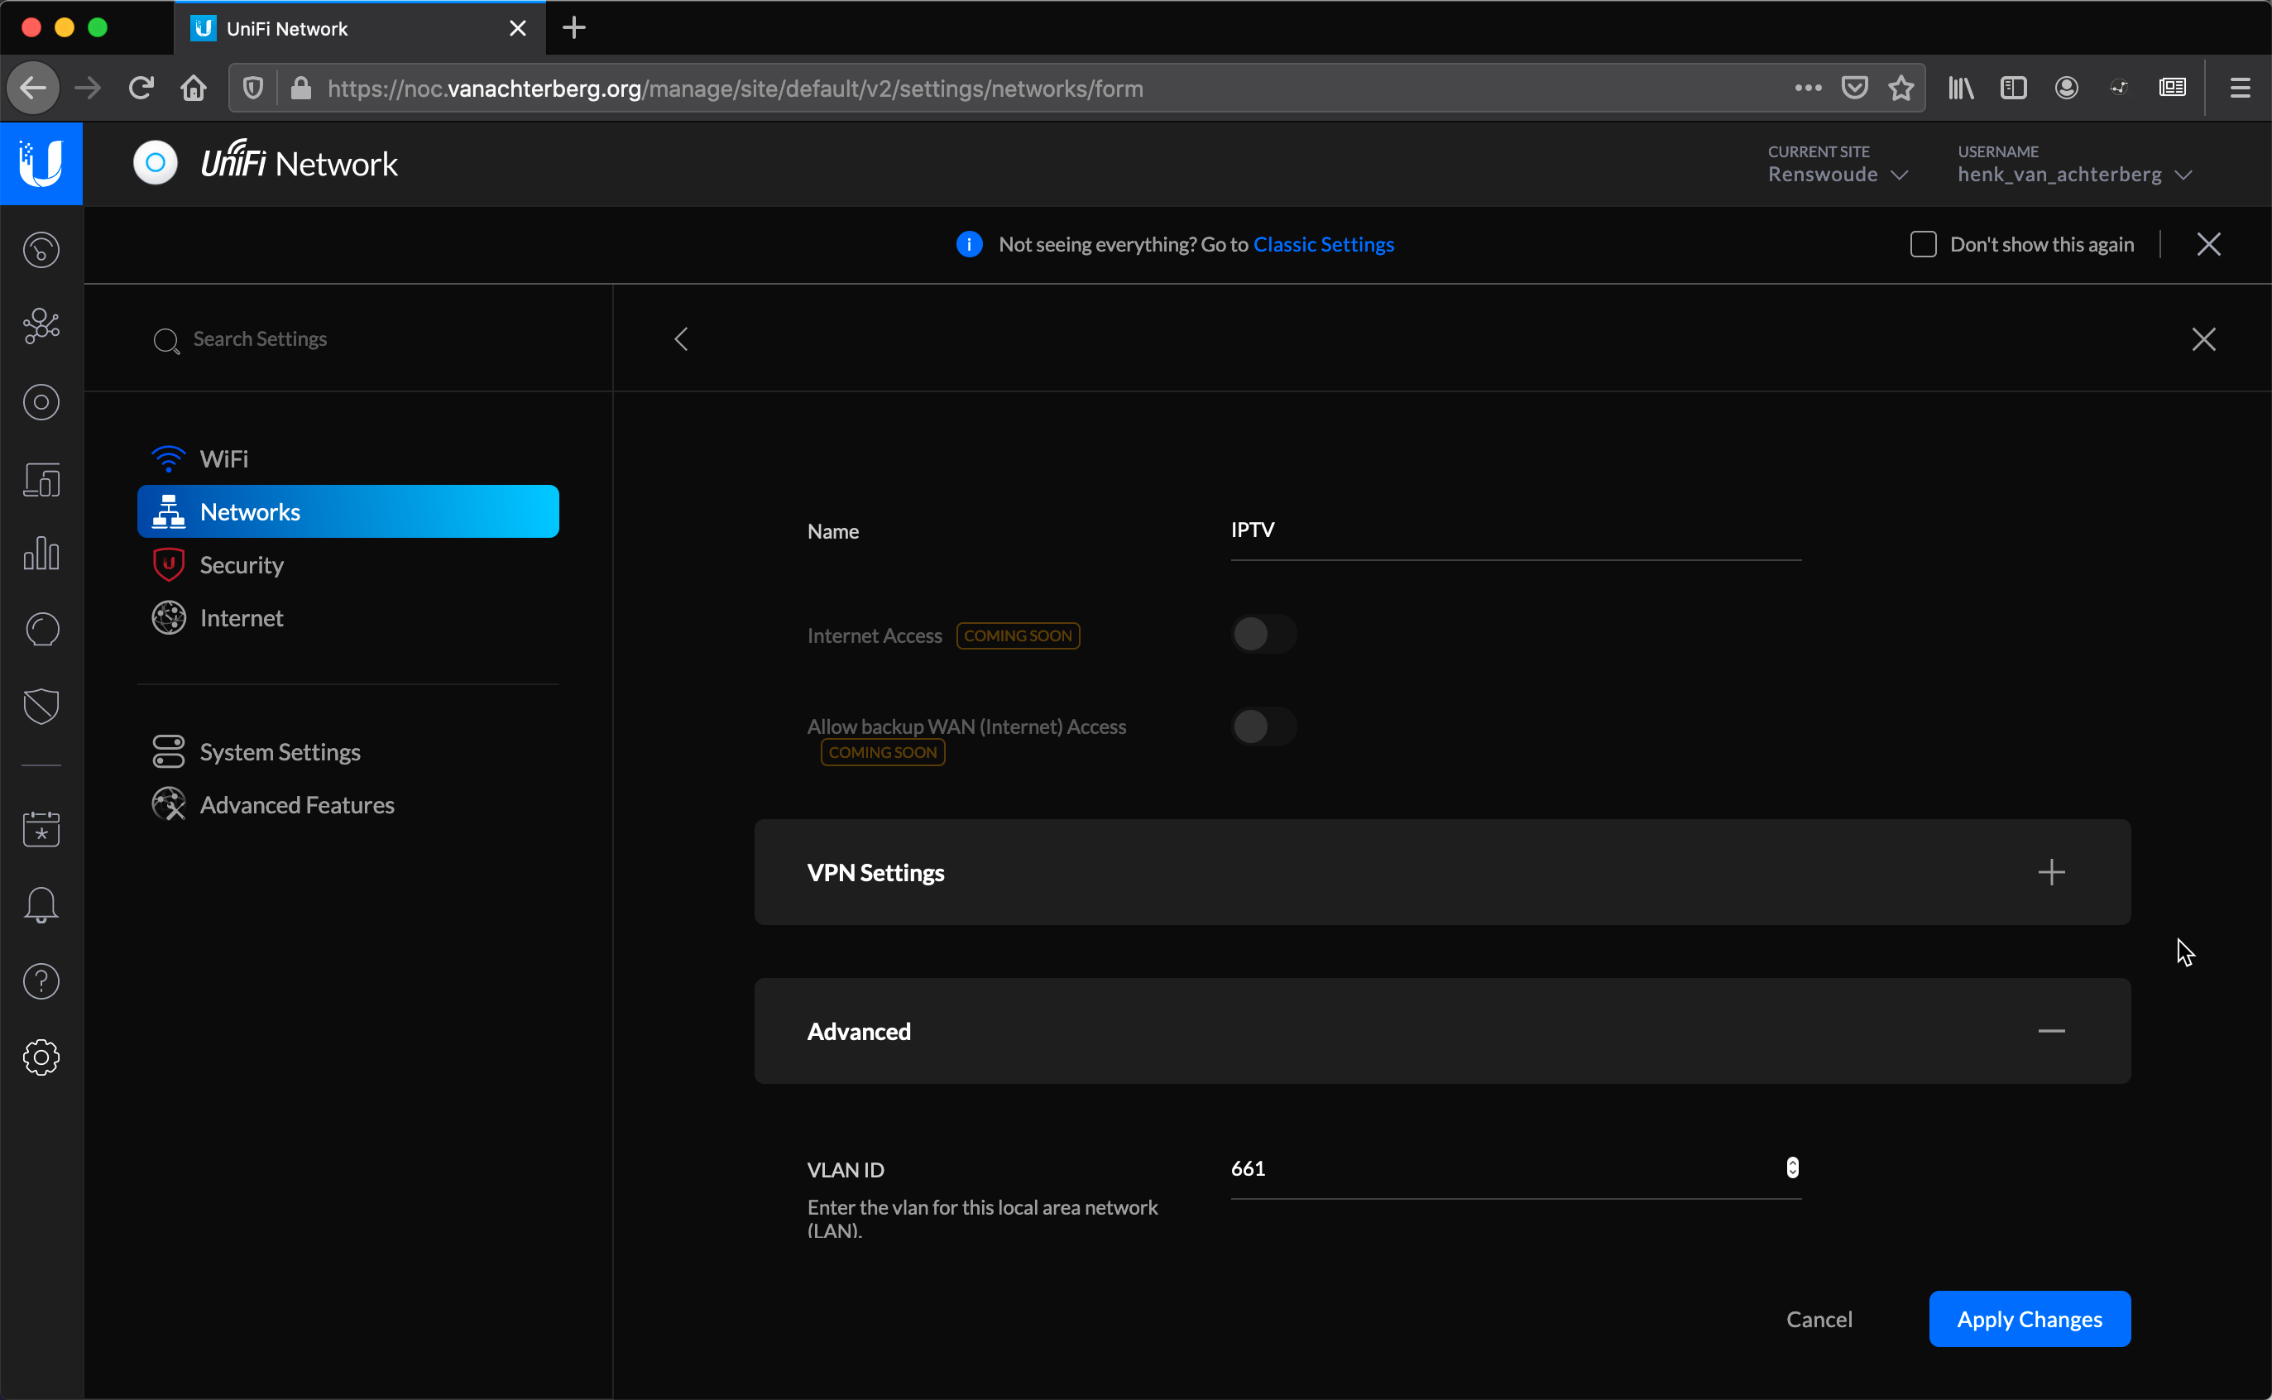The height and width of the screenshot is (1400, 2272).
Task: Enable the Internet Access toggle
Action: point(1263,635)
